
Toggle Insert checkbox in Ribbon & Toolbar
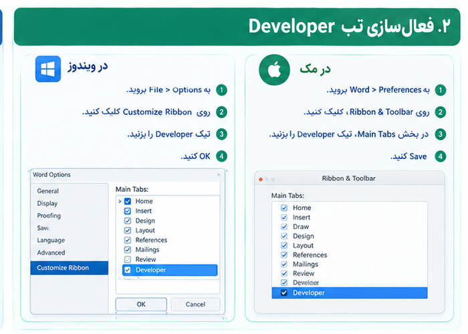click(284, 217)
